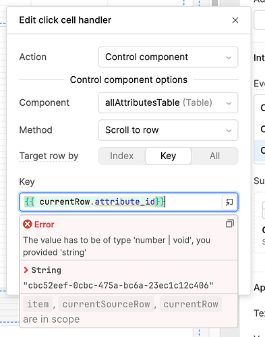Click into the Key expression input field
This screenshot has width=265, height=337.
(x=120, y=202)
